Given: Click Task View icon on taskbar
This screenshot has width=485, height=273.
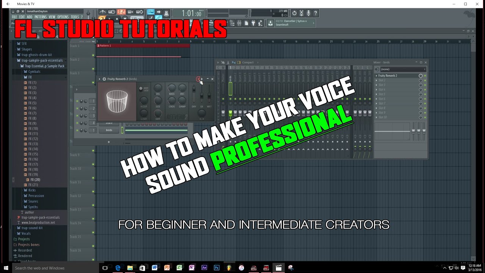Looking at the screenshot, I should (105, 268).
